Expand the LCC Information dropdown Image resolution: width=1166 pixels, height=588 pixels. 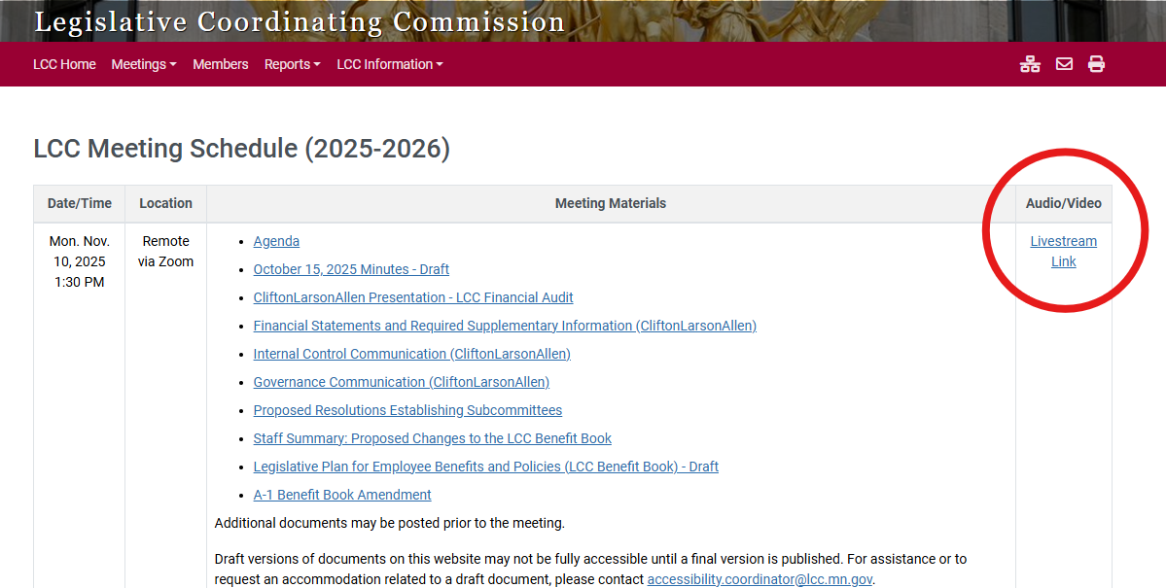point(389,64)
